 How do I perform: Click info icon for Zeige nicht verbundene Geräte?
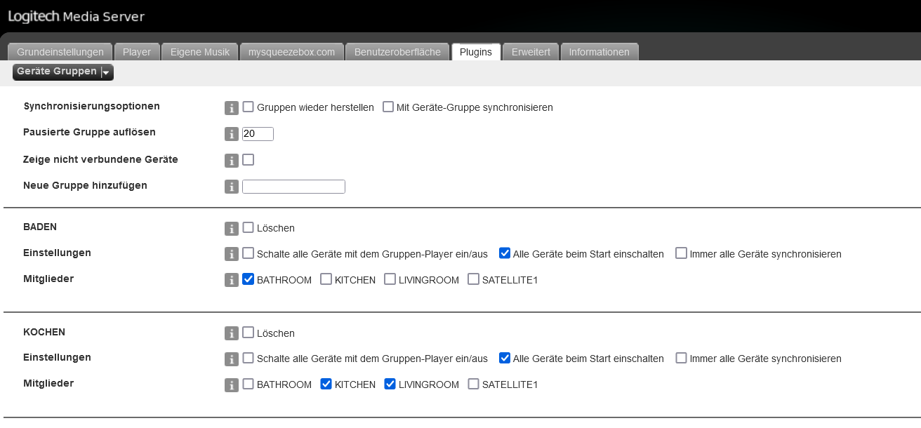(x=232, y=161)
